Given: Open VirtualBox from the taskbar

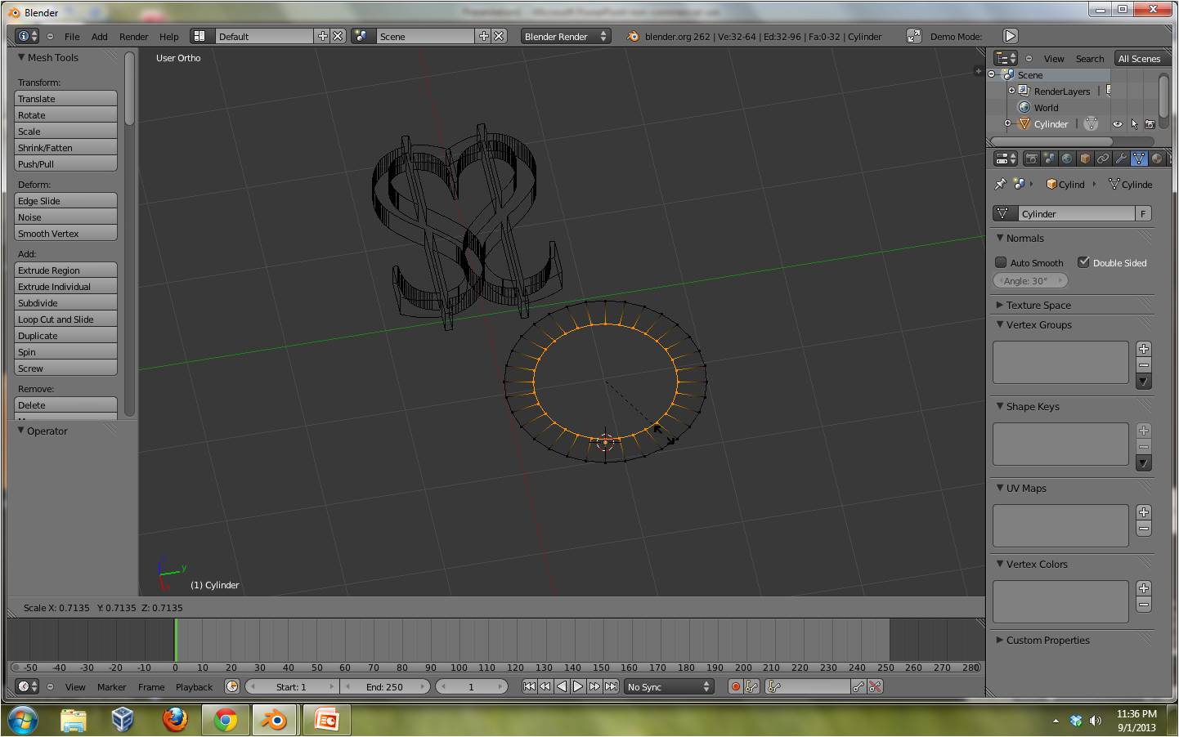Looking at the screenshot, I should 123,720.
